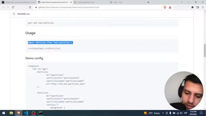Open the Windows notification center
The width and height of the screenshot is (206, 116).
point(201,113)
